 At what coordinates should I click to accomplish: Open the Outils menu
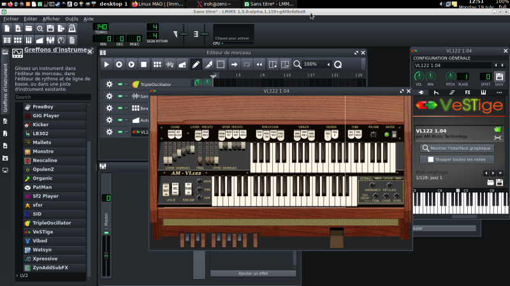click(x=71, y=19)
